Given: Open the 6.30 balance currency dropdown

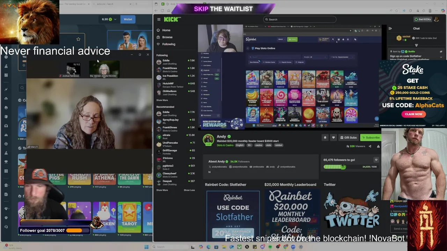Looking at the screenshot, I should pos(109,19).
